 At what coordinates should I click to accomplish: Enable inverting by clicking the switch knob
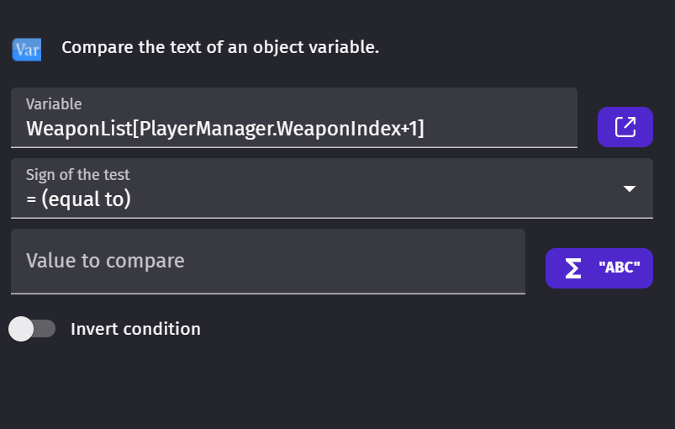[x=21, y=329]
